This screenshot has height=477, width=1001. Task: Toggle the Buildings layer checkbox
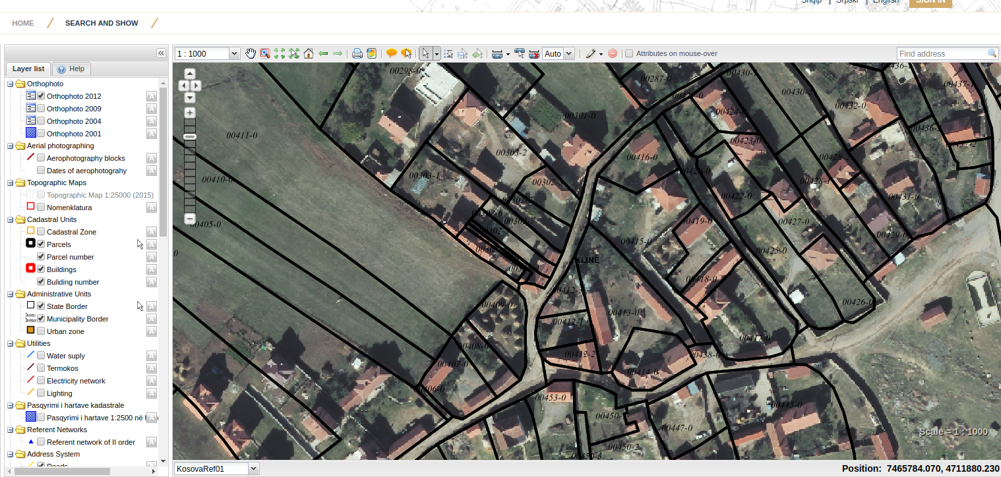(x=41, y=269)
